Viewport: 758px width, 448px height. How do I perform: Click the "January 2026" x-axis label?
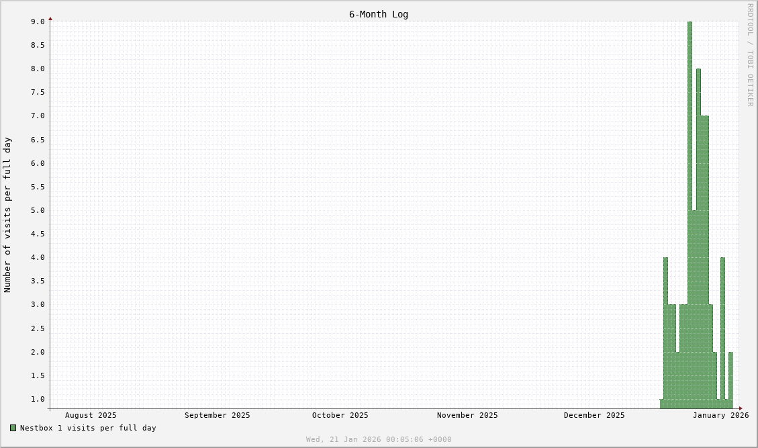720,415
